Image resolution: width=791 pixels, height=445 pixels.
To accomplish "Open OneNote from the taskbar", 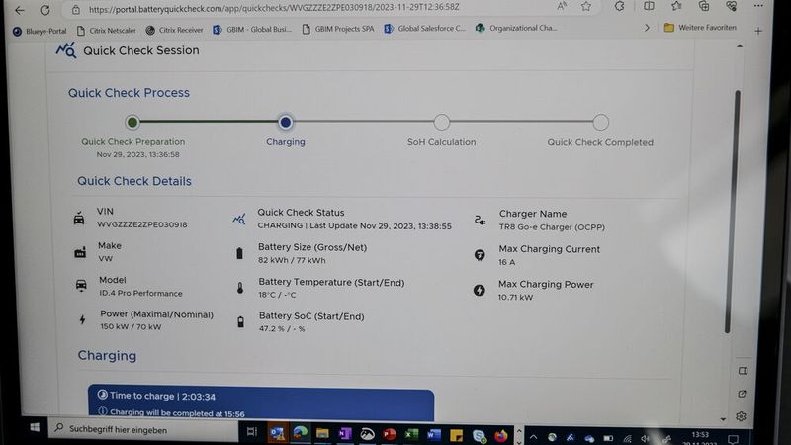I will click(345, 434).
